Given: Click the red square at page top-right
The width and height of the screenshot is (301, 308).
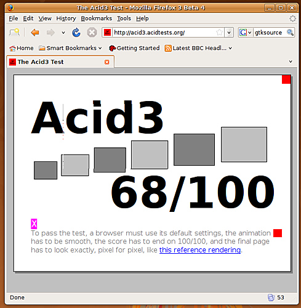Looking at the screenshot, I should coord(286,79).
